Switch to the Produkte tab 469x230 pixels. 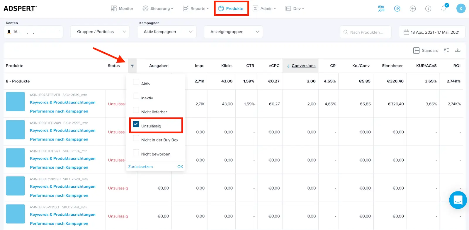[231, 8]
